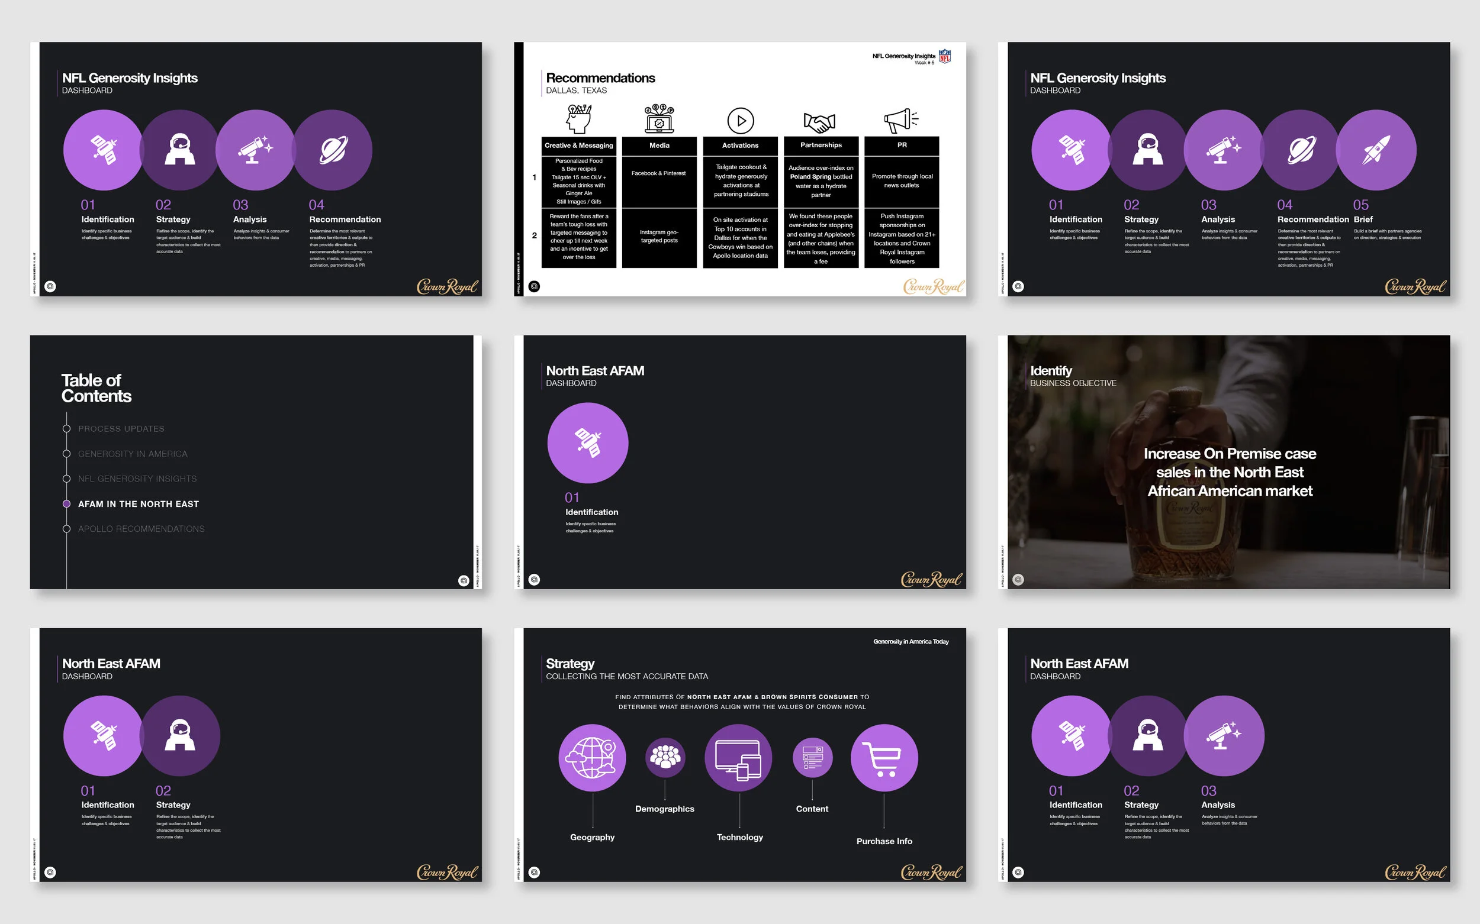
Task: Click the megaphone icon above PR
Action: 902,121
